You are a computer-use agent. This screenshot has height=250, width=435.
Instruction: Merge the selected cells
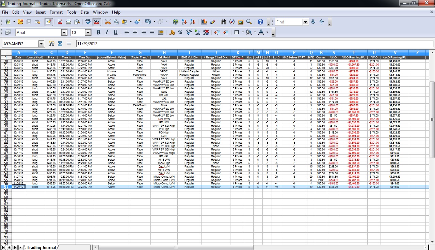161,32
